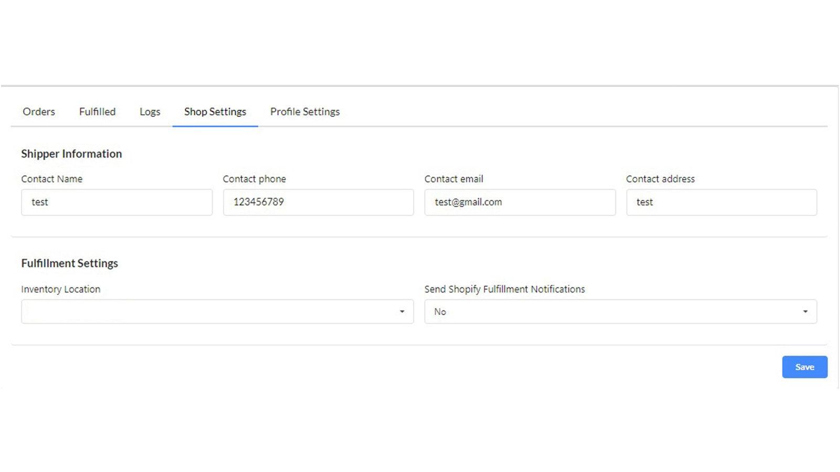Expand Send Shopify Fulfillment Notifications dropdown
840x472 pixels.
(x=614, y=312)
